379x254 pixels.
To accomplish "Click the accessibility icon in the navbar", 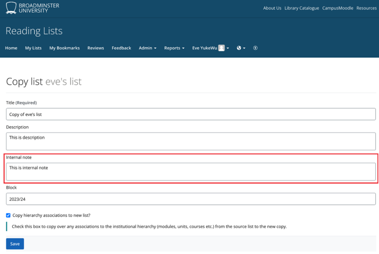I will click(255, 48).
